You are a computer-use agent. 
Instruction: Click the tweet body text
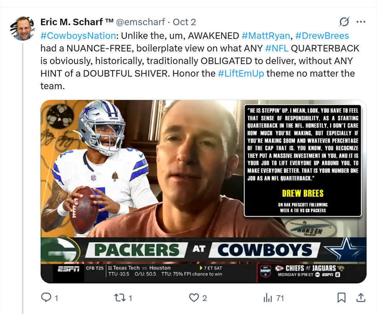[x=157, y=61]
